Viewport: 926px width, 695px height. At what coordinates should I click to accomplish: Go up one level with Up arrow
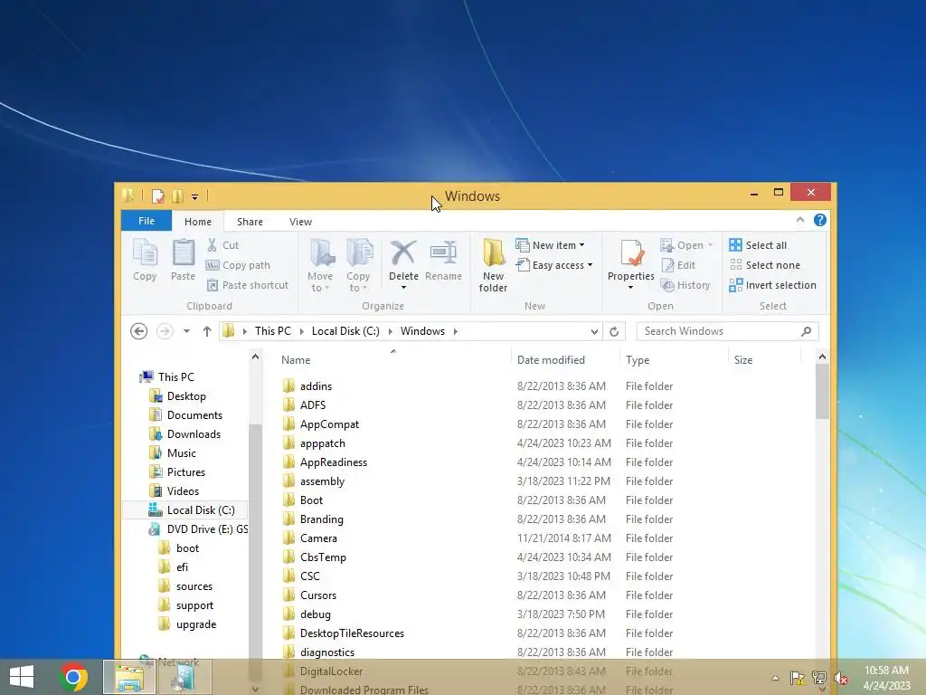[x=207, y=331]
